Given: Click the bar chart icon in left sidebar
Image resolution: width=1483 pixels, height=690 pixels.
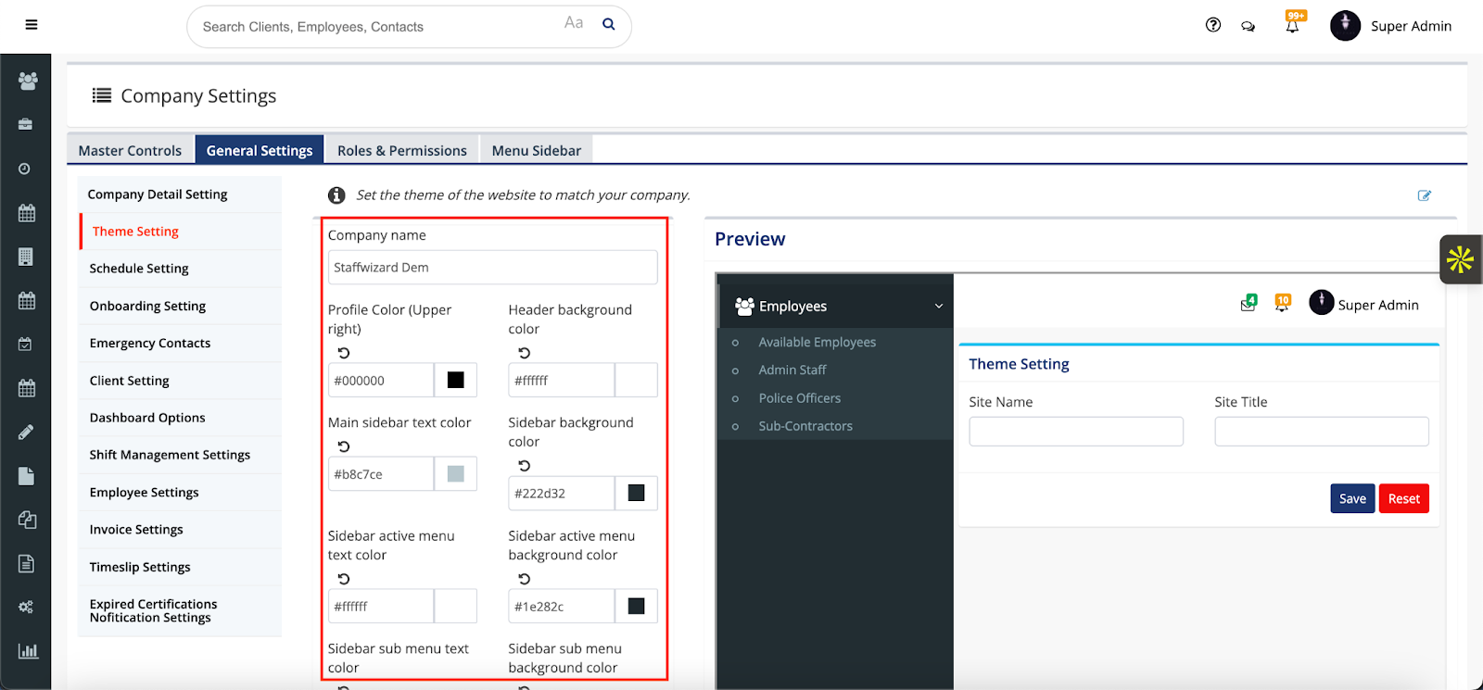Looking at the screenshot, I should [x=28, y=650].
